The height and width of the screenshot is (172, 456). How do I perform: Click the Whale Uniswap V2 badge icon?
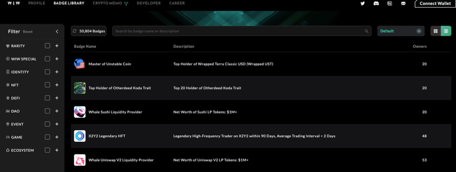coord(80,160)
